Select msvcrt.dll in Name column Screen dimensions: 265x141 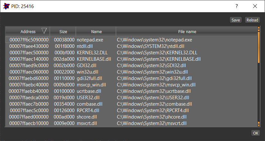click(x=87, y=123)
